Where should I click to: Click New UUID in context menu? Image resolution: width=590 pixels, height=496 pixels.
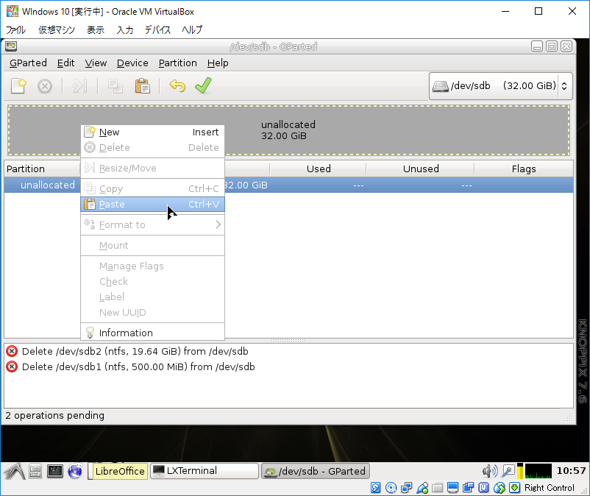pyautogui.click(x=152, y=312)
